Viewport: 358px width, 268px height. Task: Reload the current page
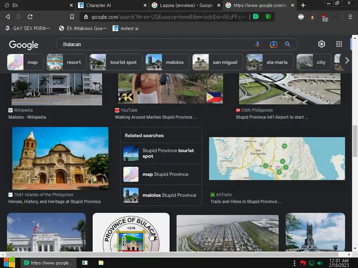[30, 17]
